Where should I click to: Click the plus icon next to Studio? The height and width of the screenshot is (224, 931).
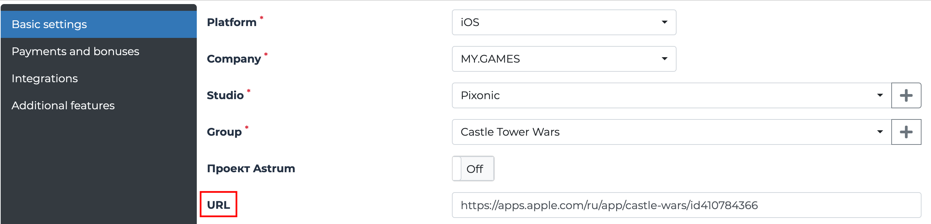point(906,95)
